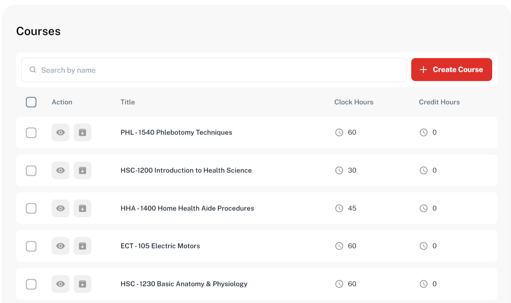Archive the PHL-1540 Phlebotomy Techniques course
Viewport: 511px width, 303px height.
82,132
